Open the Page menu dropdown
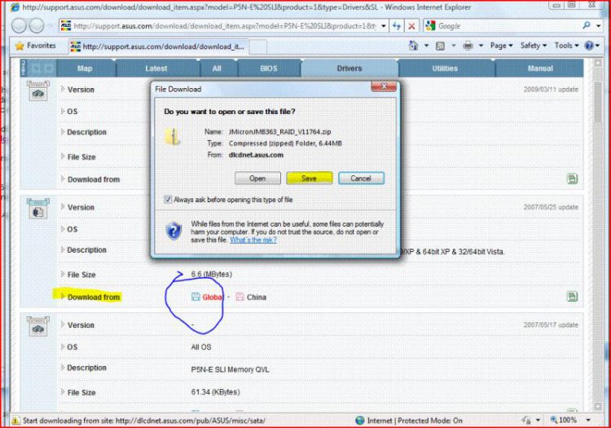Screen dimensions: 611x428 [x=501, y=46]
